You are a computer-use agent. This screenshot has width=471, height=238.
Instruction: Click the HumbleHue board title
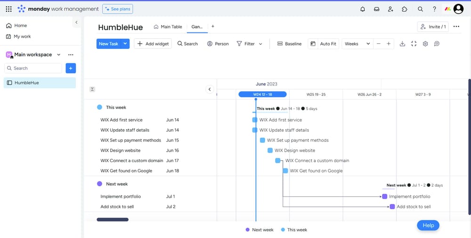pyautogui.click(x=121, y=27)
